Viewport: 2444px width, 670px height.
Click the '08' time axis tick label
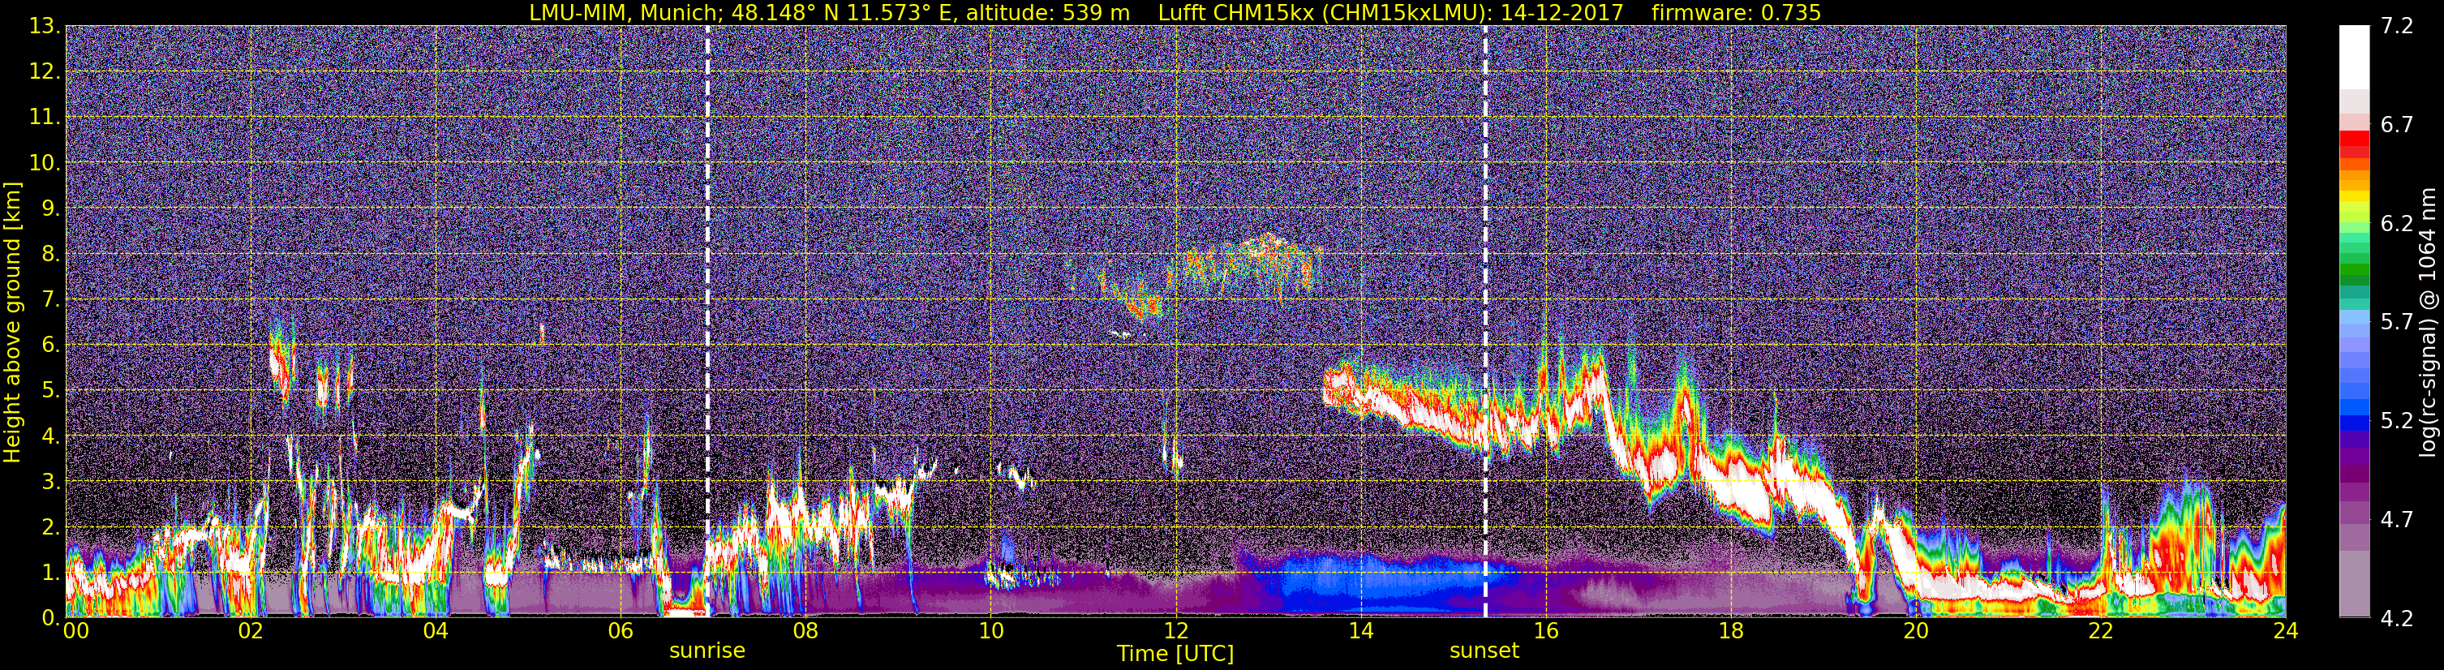click(x=805, y=631)
